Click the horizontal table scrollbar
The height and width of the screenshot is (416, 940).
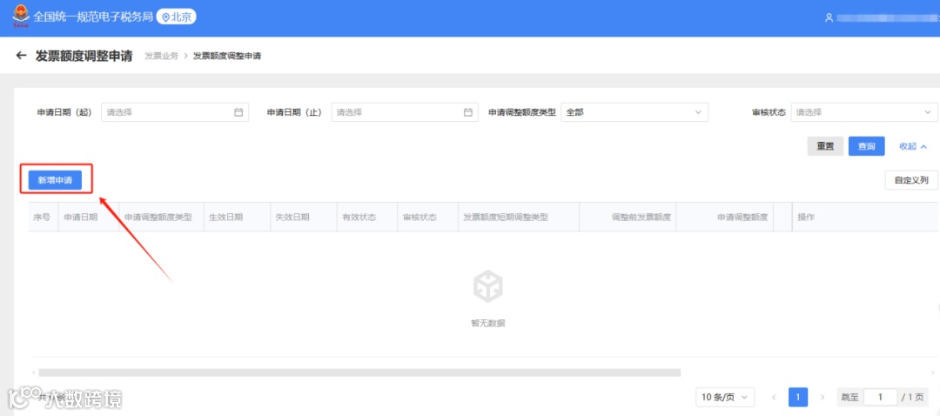(359, 372)
